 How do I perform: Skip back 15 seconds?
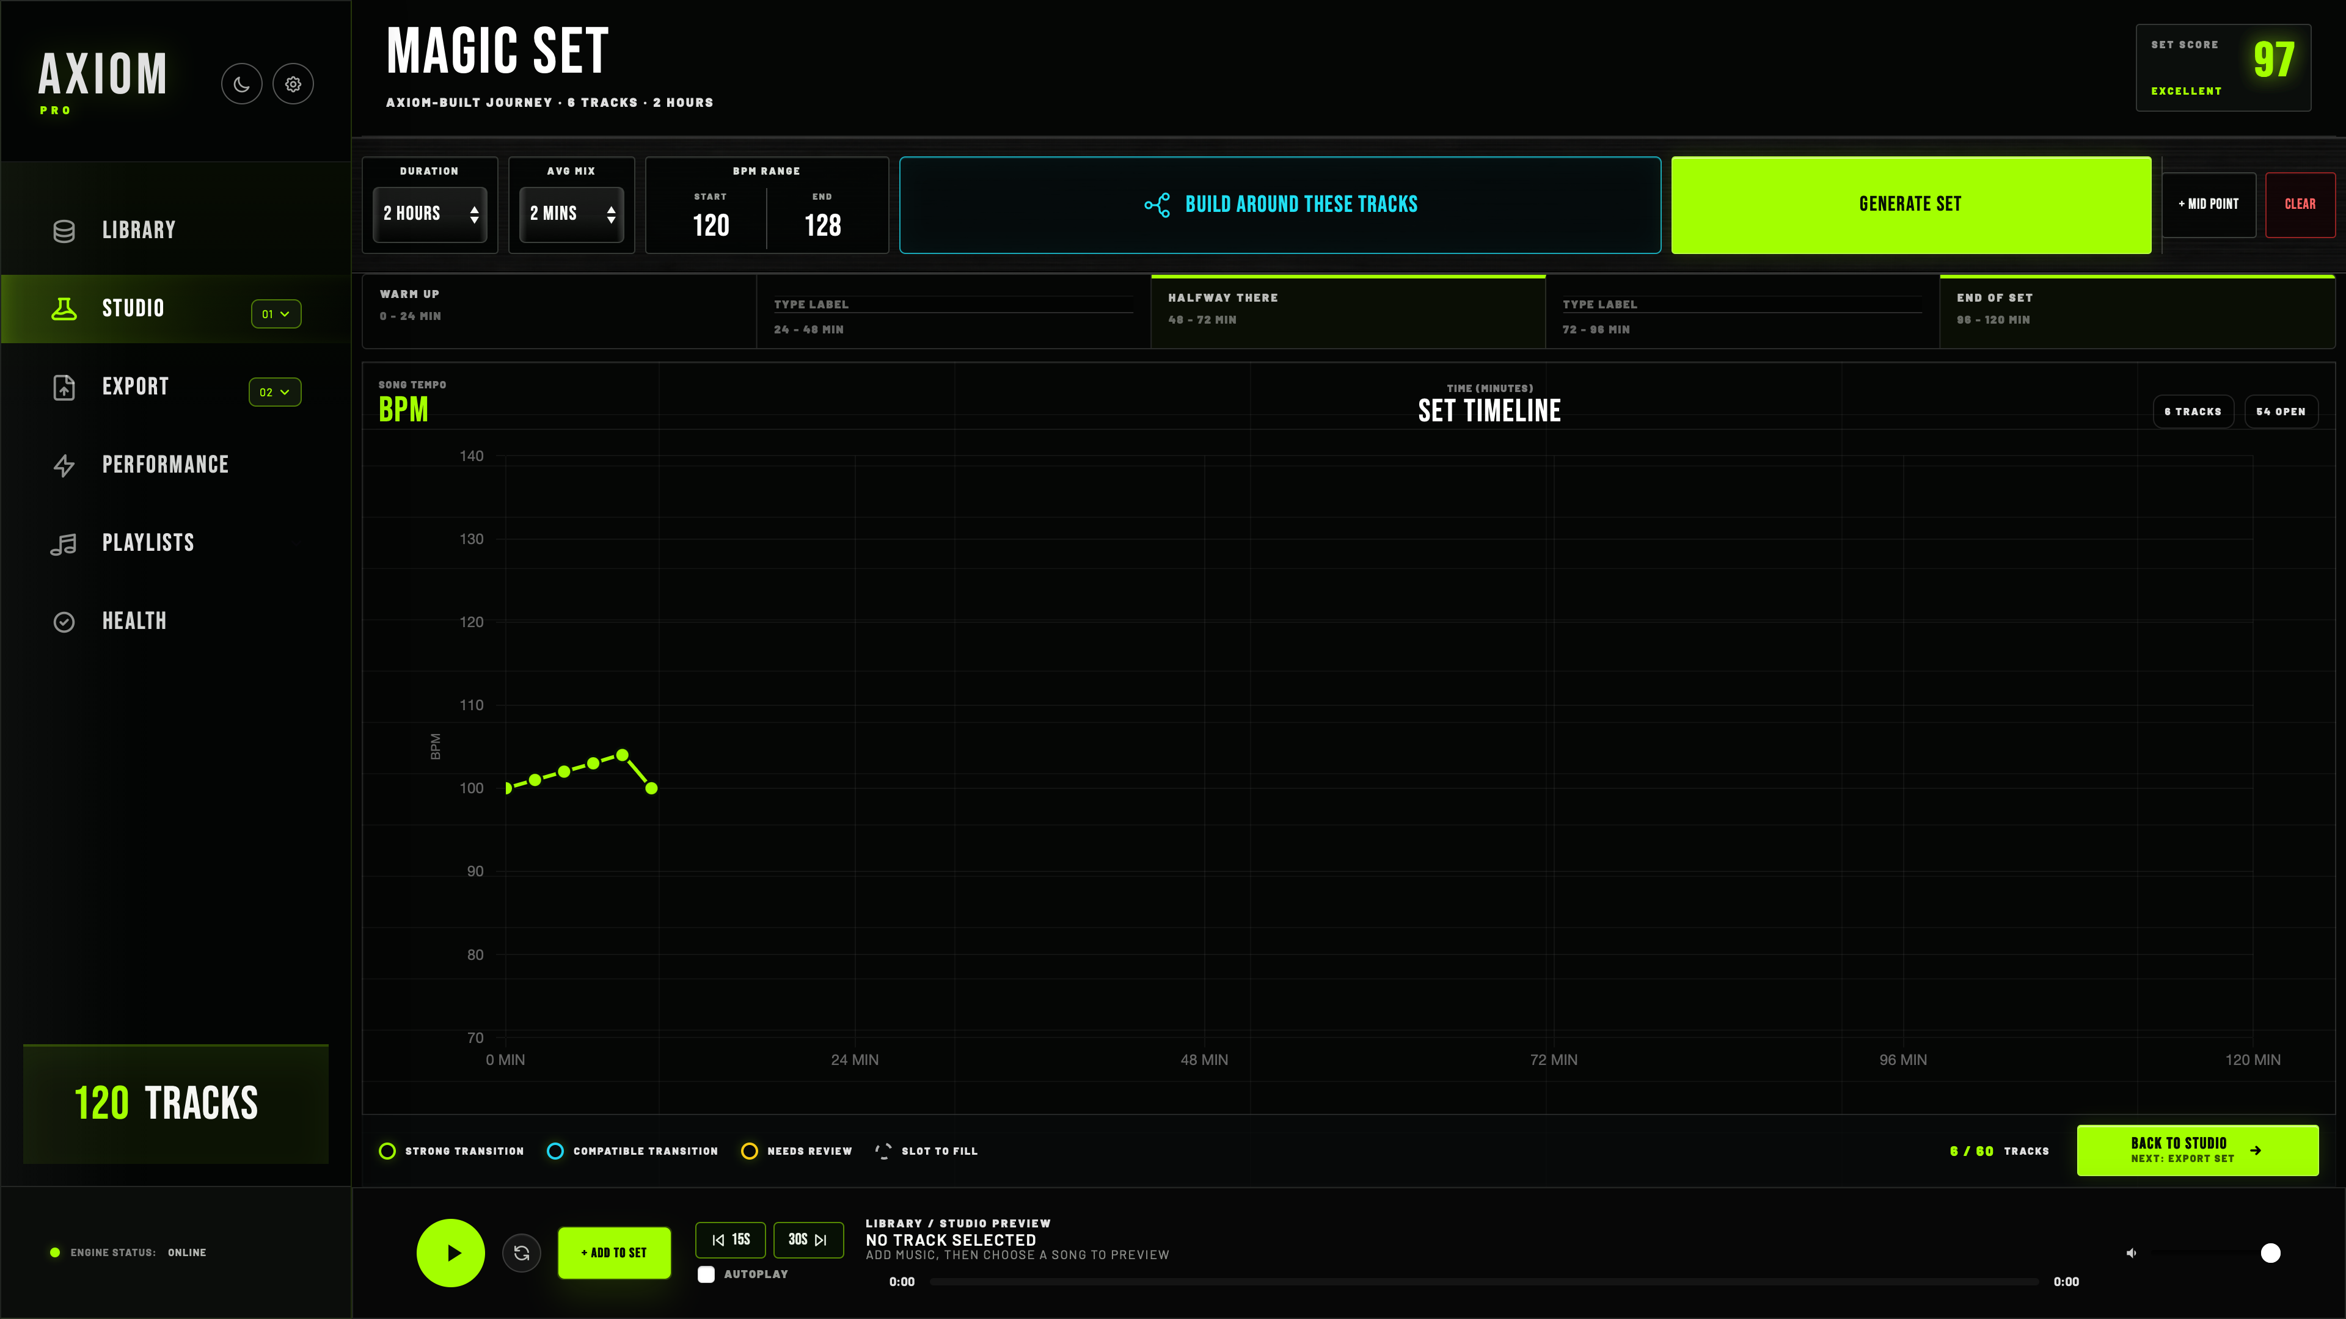731,1240
